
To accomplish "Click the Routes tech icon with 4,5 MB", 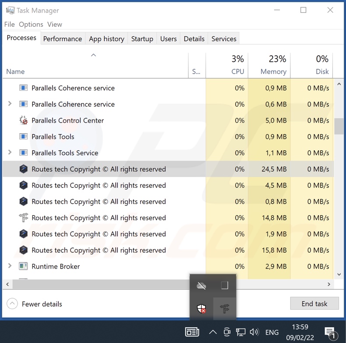I will (23, 185).
